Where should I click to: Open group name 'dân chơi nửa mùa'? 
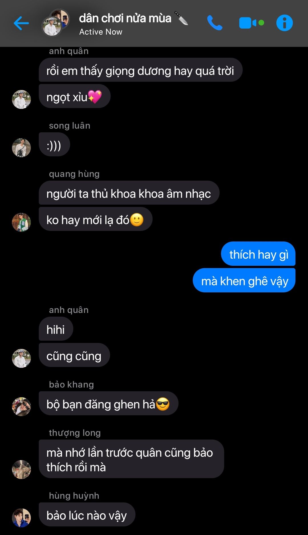coord(125,18)
